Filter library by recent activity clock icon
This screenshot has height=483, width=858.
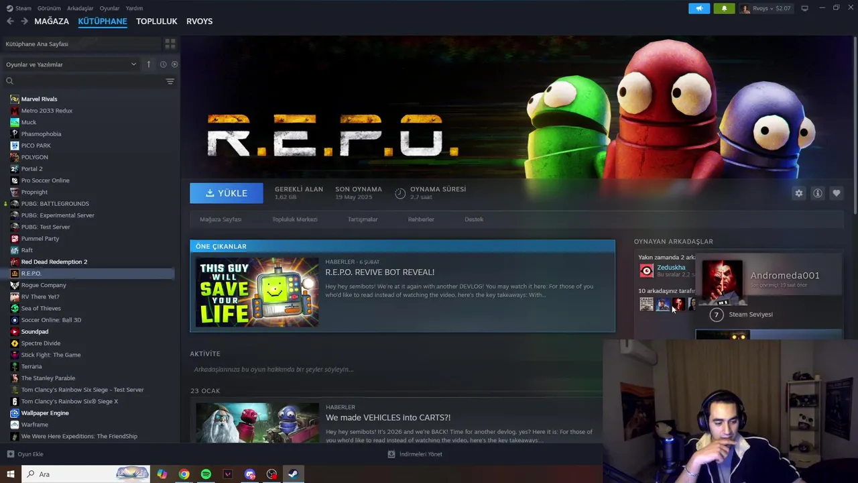point(163,64)
